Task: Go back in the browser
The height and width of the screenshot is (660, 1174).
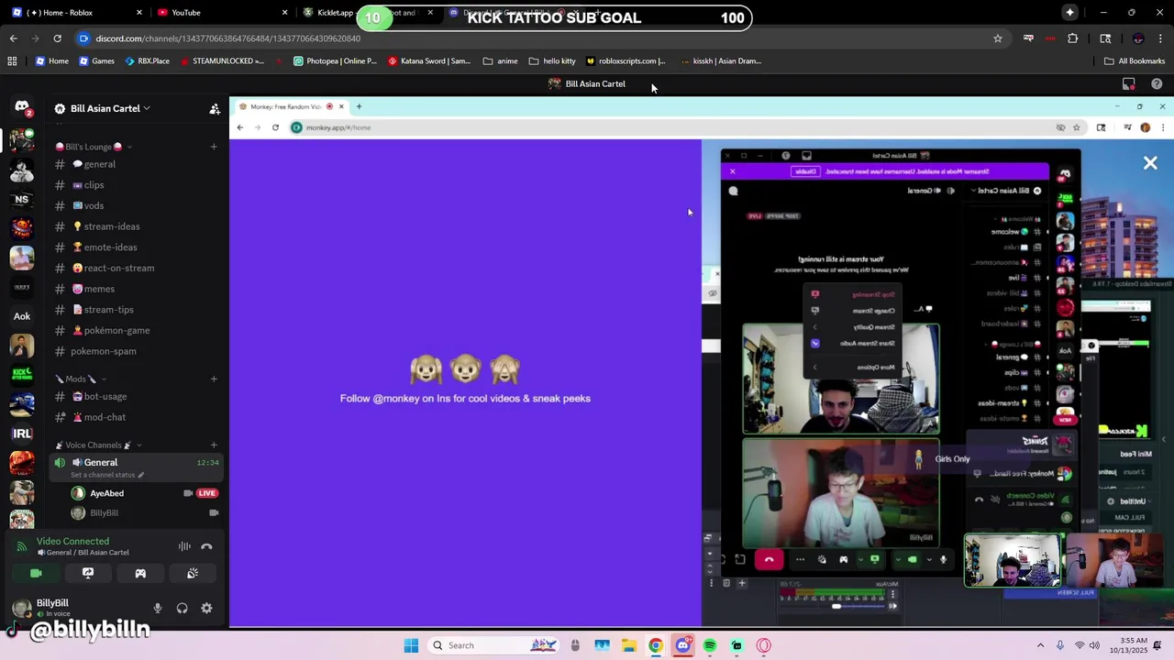Action: (13, 38)
